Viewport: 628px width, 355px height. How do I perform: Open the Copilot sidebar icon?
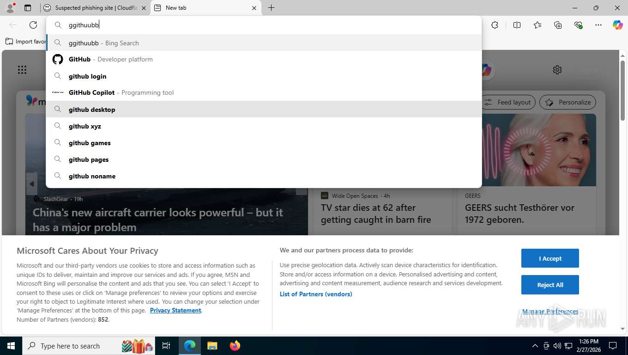pos(618,25)
